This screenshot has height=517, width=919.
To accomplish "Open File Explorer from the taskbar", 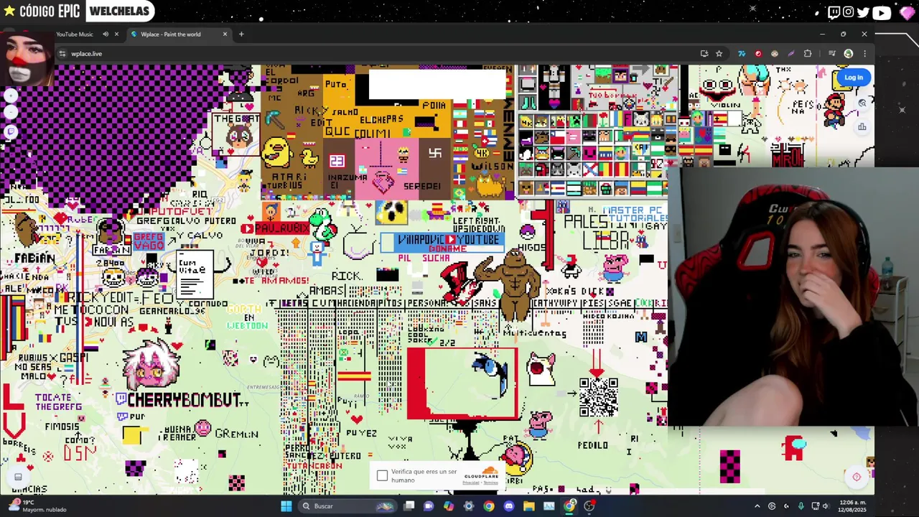I will [x=529, y=506].
